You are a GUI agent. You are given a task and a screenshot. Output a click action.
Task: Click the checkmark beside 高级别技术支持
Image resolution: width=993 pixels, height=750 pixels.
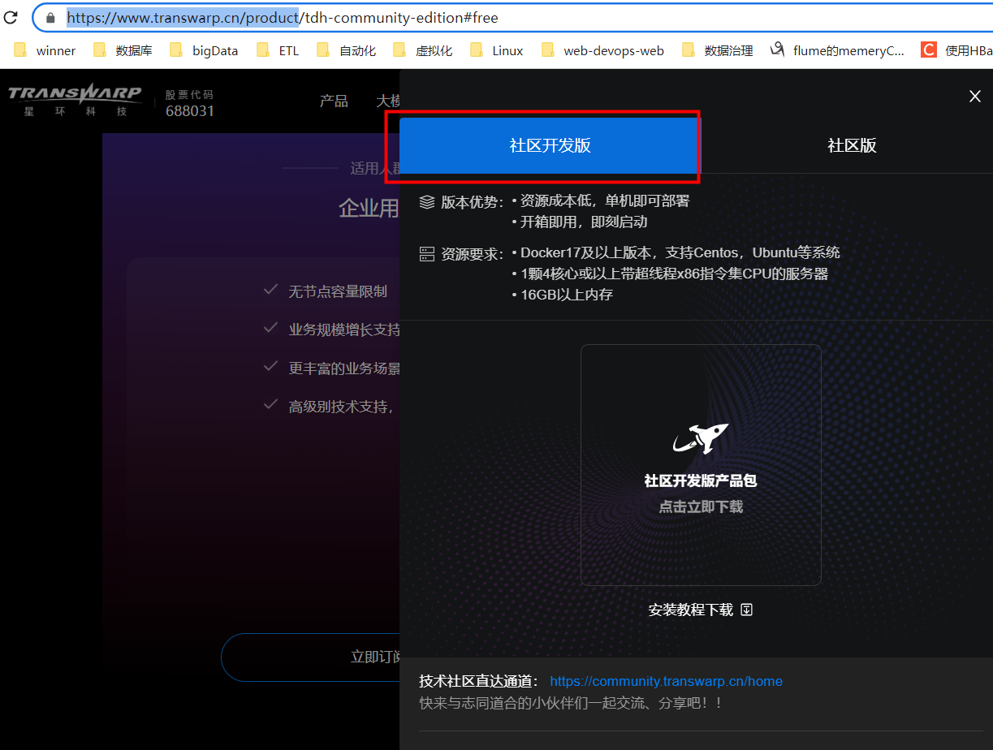coord(271,404)
